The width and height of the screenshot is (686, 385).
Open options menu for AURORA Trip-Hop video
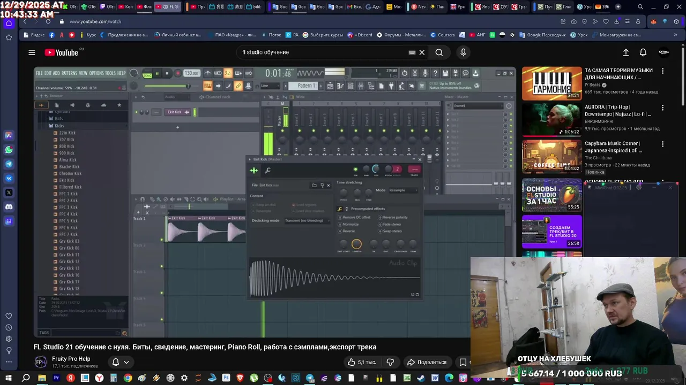[x=662, y=107]
